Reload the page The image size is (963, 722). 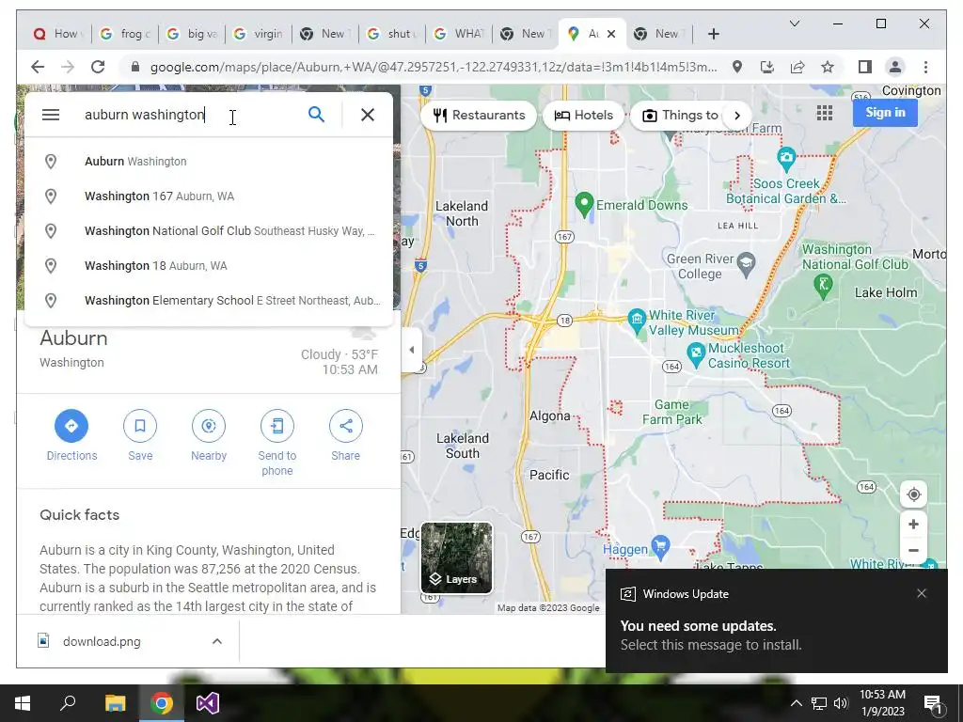(x=98, y=67)
